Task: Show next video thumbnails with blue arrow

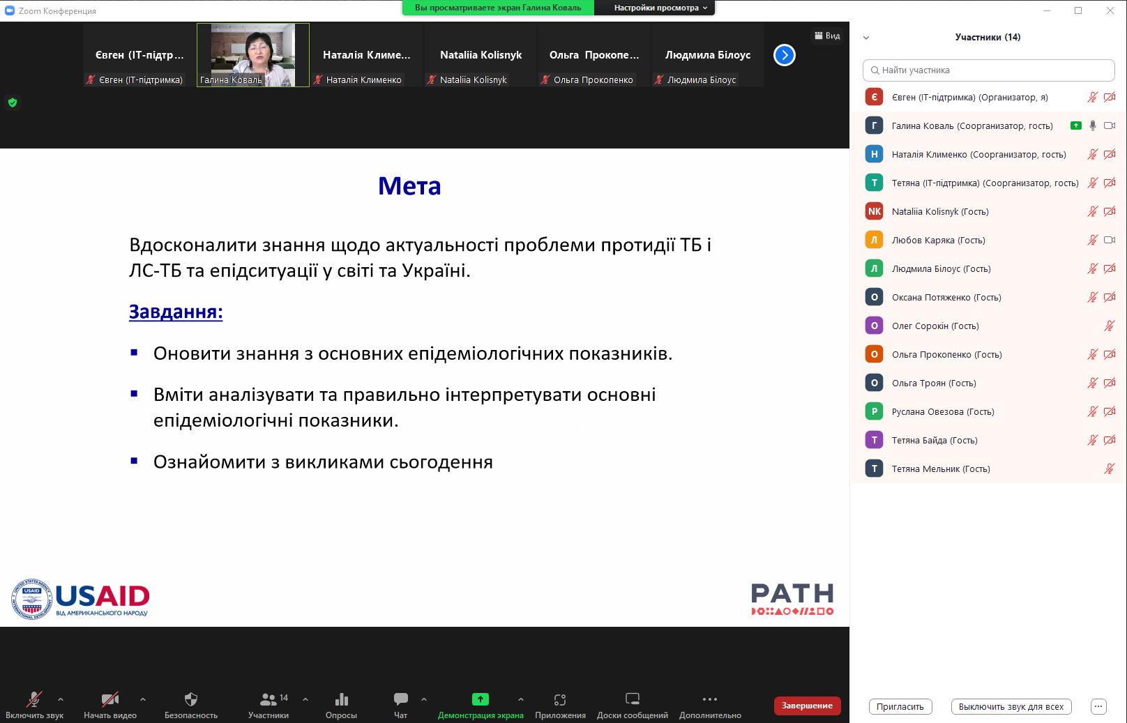Action: pos(785,55)
